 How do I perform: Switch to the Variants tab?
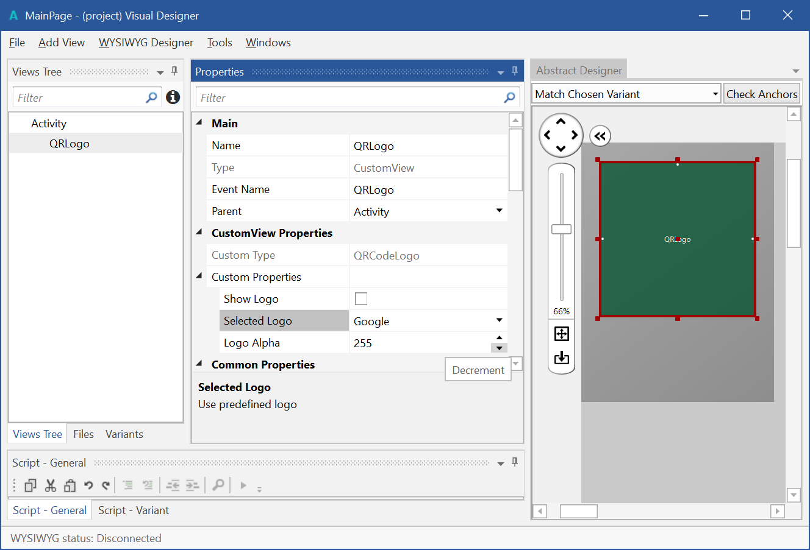pos(124,434)
